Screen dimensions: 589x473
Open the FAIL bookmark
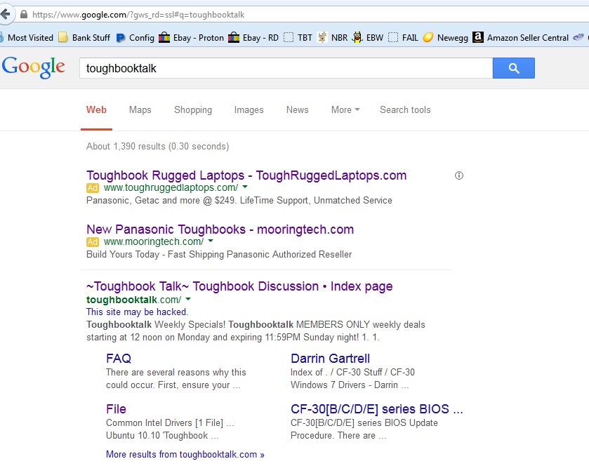(x=404, y=37)
